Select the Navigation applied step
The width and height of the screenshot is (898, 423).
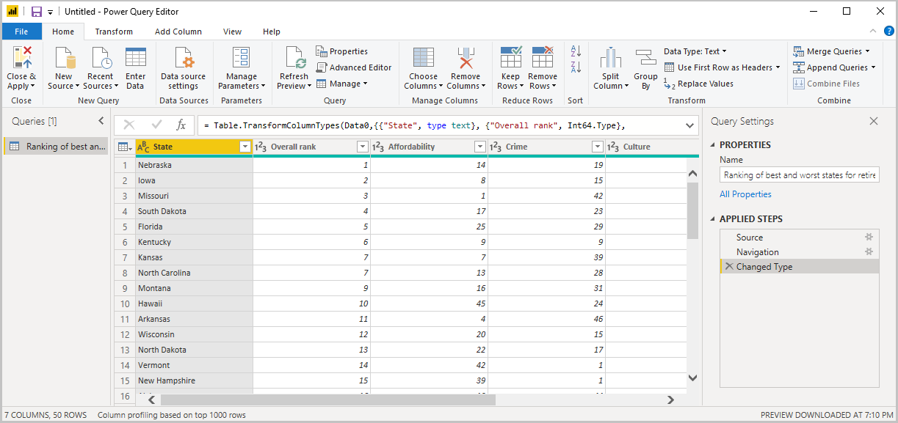tap(800, 251)
